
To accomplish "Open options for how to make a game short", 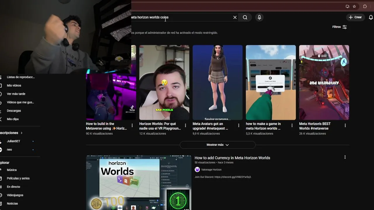I will pyautogui.click(x=292, y=125).
